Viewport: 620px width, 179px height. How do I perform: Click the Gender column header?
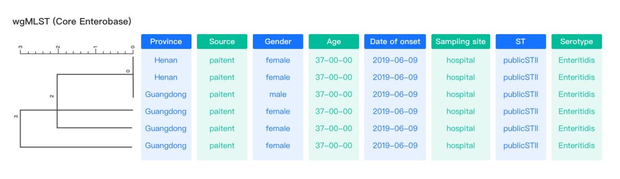[x=278, y=41]
